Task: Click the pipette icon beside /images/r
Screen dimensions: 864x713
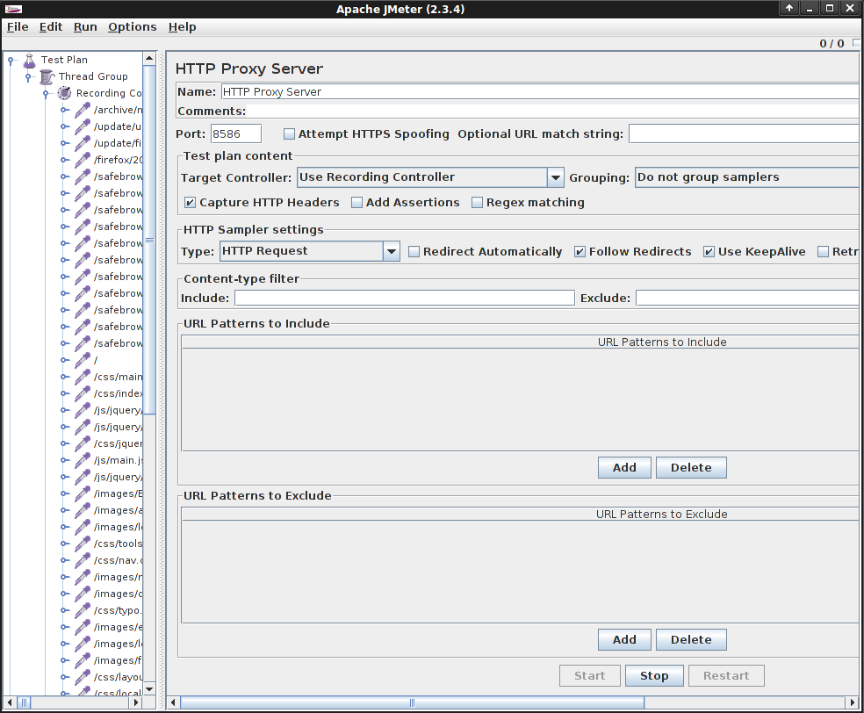Action: coord(83,577)
